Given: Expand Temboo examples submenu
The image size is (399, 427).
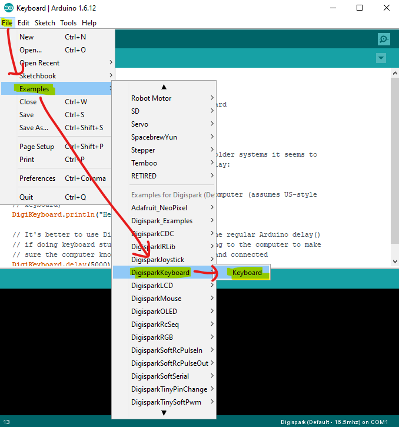Looking at the screenshot, I should coord(164,163).
